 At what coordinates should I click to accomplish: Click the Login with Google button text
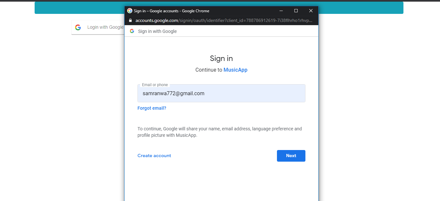(105, 27)
